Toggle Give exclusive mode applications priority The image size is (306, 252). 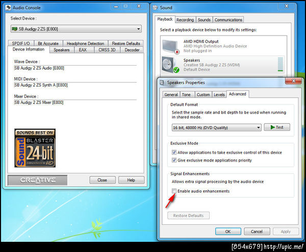174,160
